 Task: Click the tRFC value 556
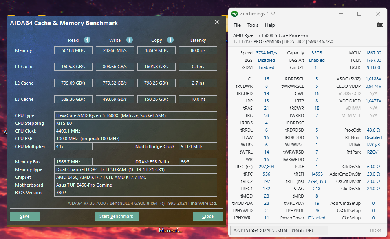pos(267,174)
